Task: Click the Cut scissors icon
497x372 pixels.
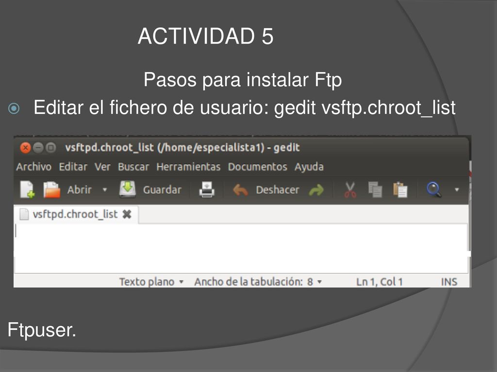Action: coord(350,190)
